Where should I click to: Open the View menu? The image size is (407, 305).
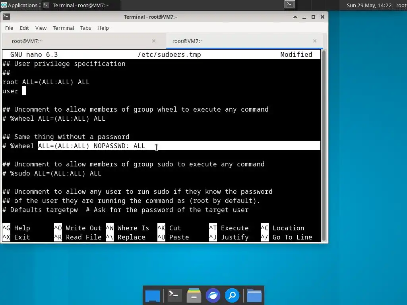coord(41,28)
